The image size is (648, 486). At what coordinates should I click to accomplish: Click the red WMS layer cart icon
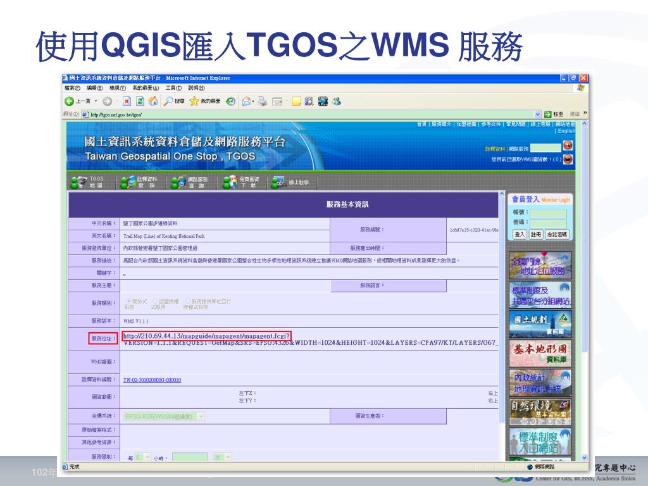(568, 159)
